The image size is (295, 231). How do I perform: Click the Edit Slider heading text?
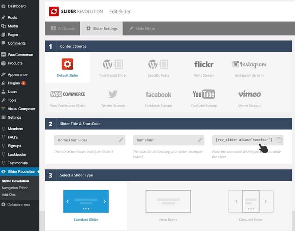[120, 12]
